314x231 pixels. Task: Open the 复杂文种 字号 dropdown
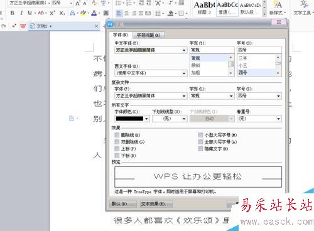(278, 96)
